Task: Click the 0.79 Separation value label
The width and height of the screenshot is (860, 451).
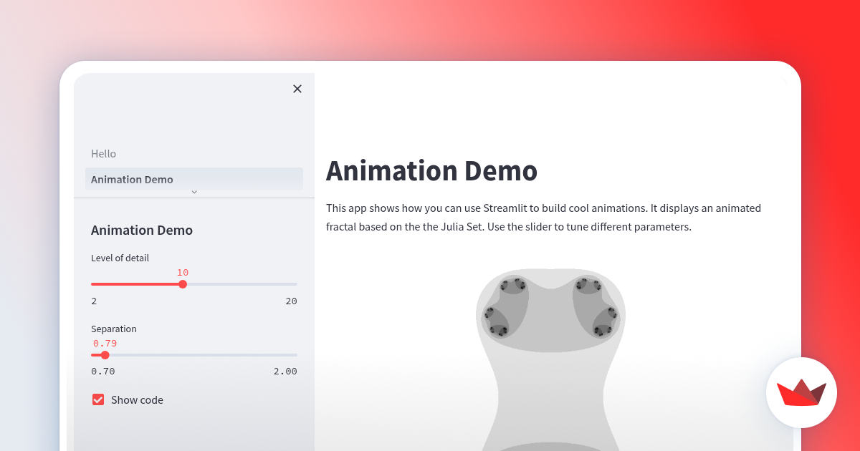Action: pos(105,343)
